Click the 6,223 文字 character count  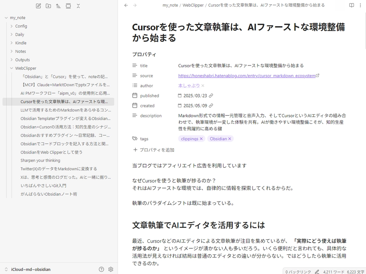click(x=356, y=272)
